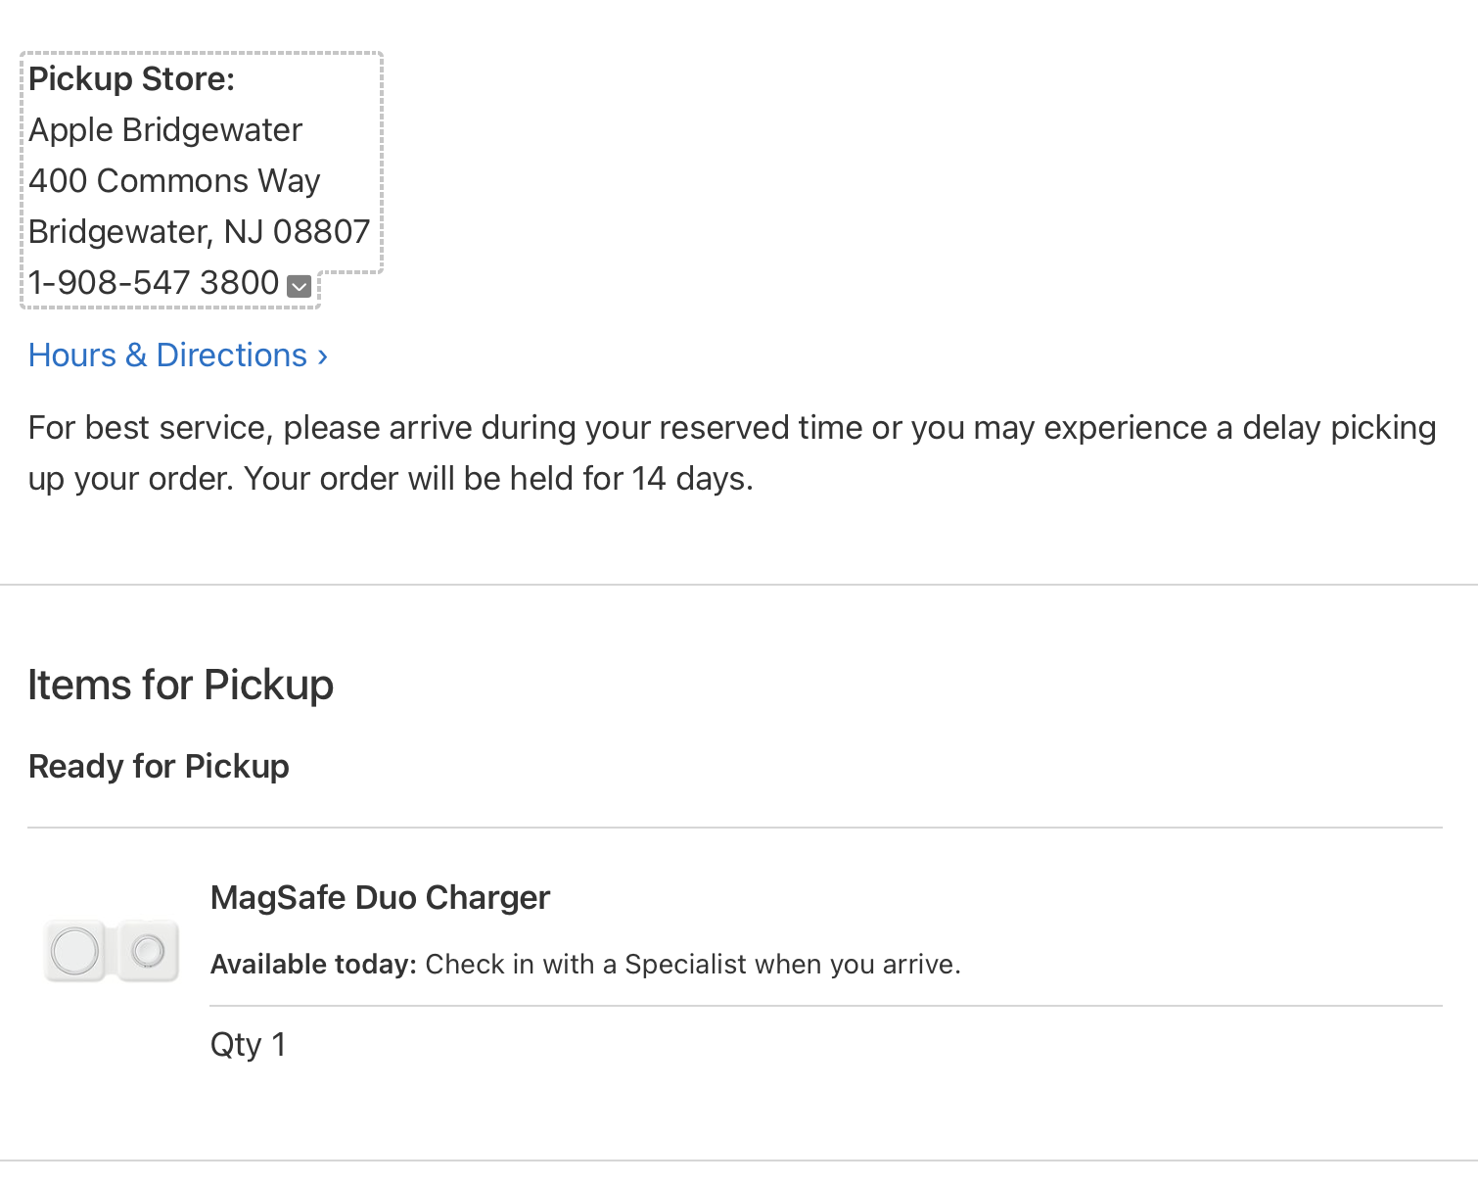Click the chevron after Hours & Directions
This screenshot has width=1478, height=1185.
tap(322, 356)
